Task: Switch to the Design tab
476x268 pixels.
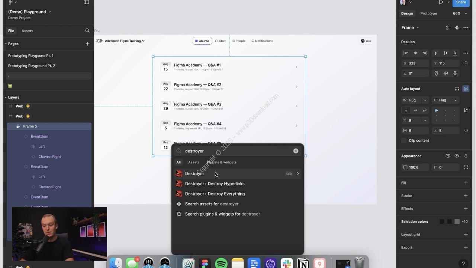Action: [407, 13]
